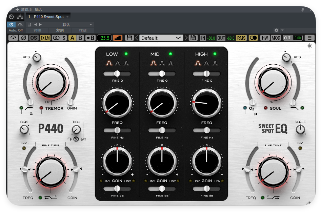Click the HIGH band FINE dB slider
The width and height of the screenshot is (322, 212).
coord(207,188)
